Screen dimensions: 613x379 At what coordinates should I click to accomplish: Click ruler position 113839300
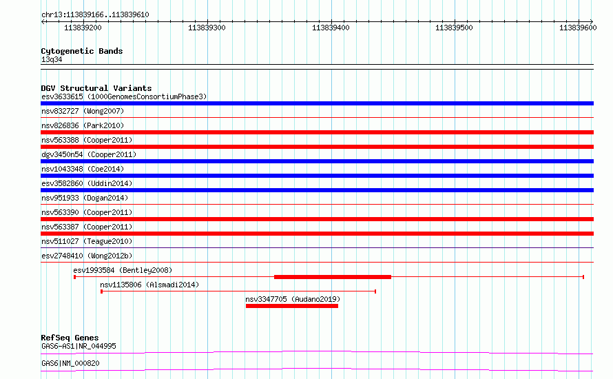coord(207,28)
